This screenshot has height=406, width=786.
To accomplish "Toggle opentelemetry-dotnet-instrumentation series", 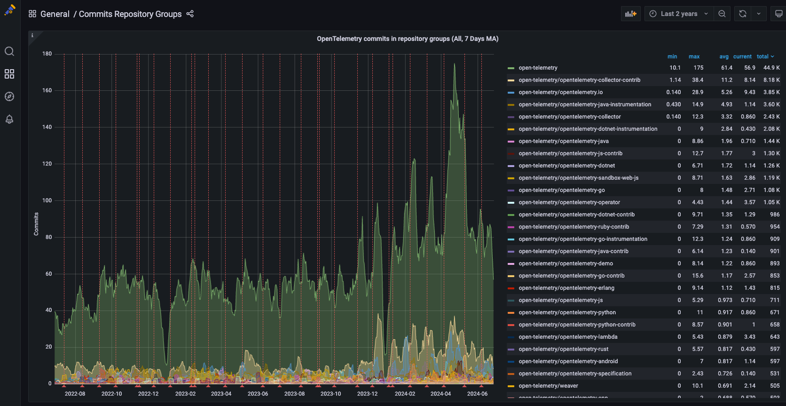I will click(x=588, y=129).
